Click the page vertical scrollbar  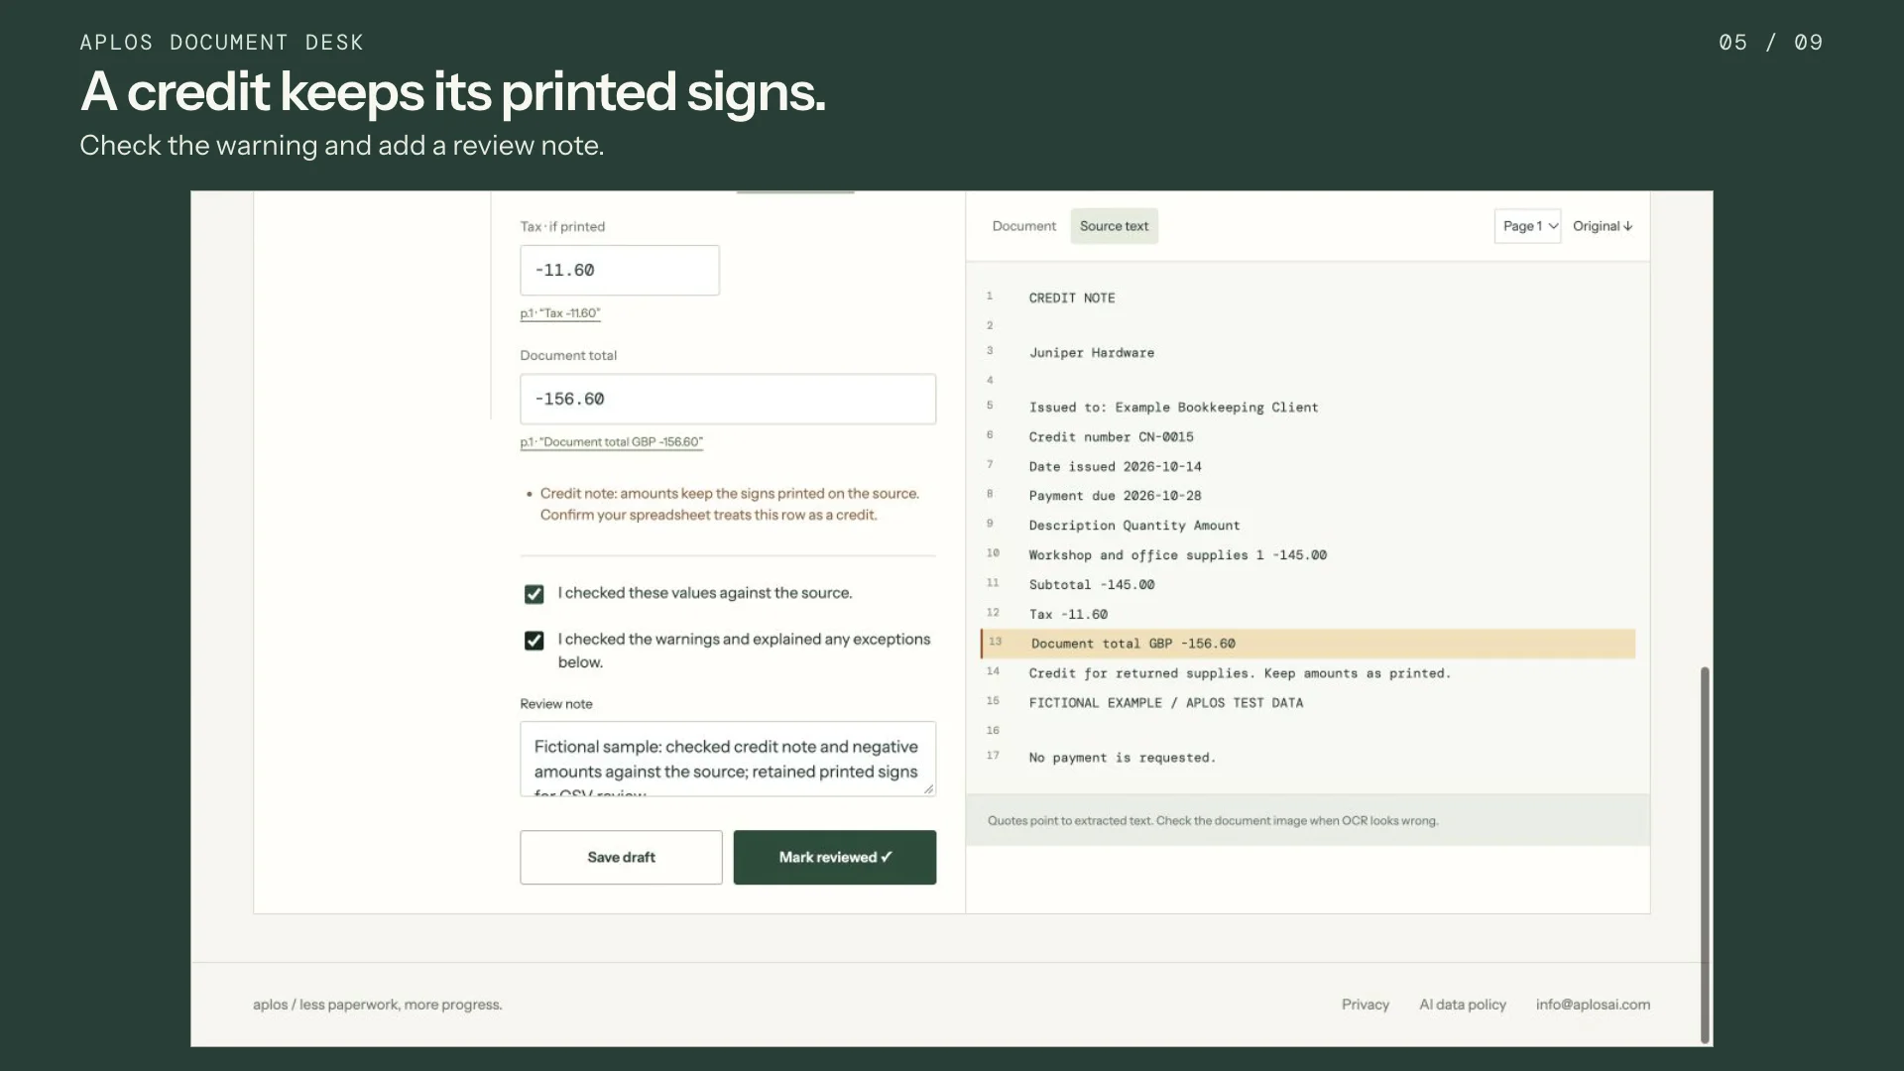tap(1705, 854)
